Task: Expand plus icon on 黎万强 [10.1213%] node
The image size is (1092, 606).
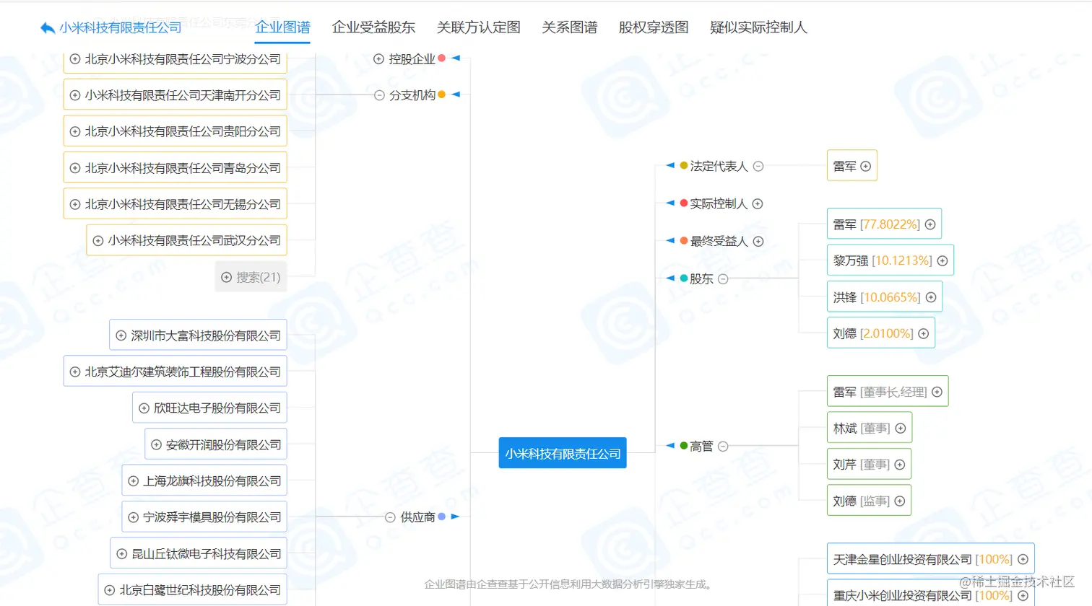Action: (942, 260)
